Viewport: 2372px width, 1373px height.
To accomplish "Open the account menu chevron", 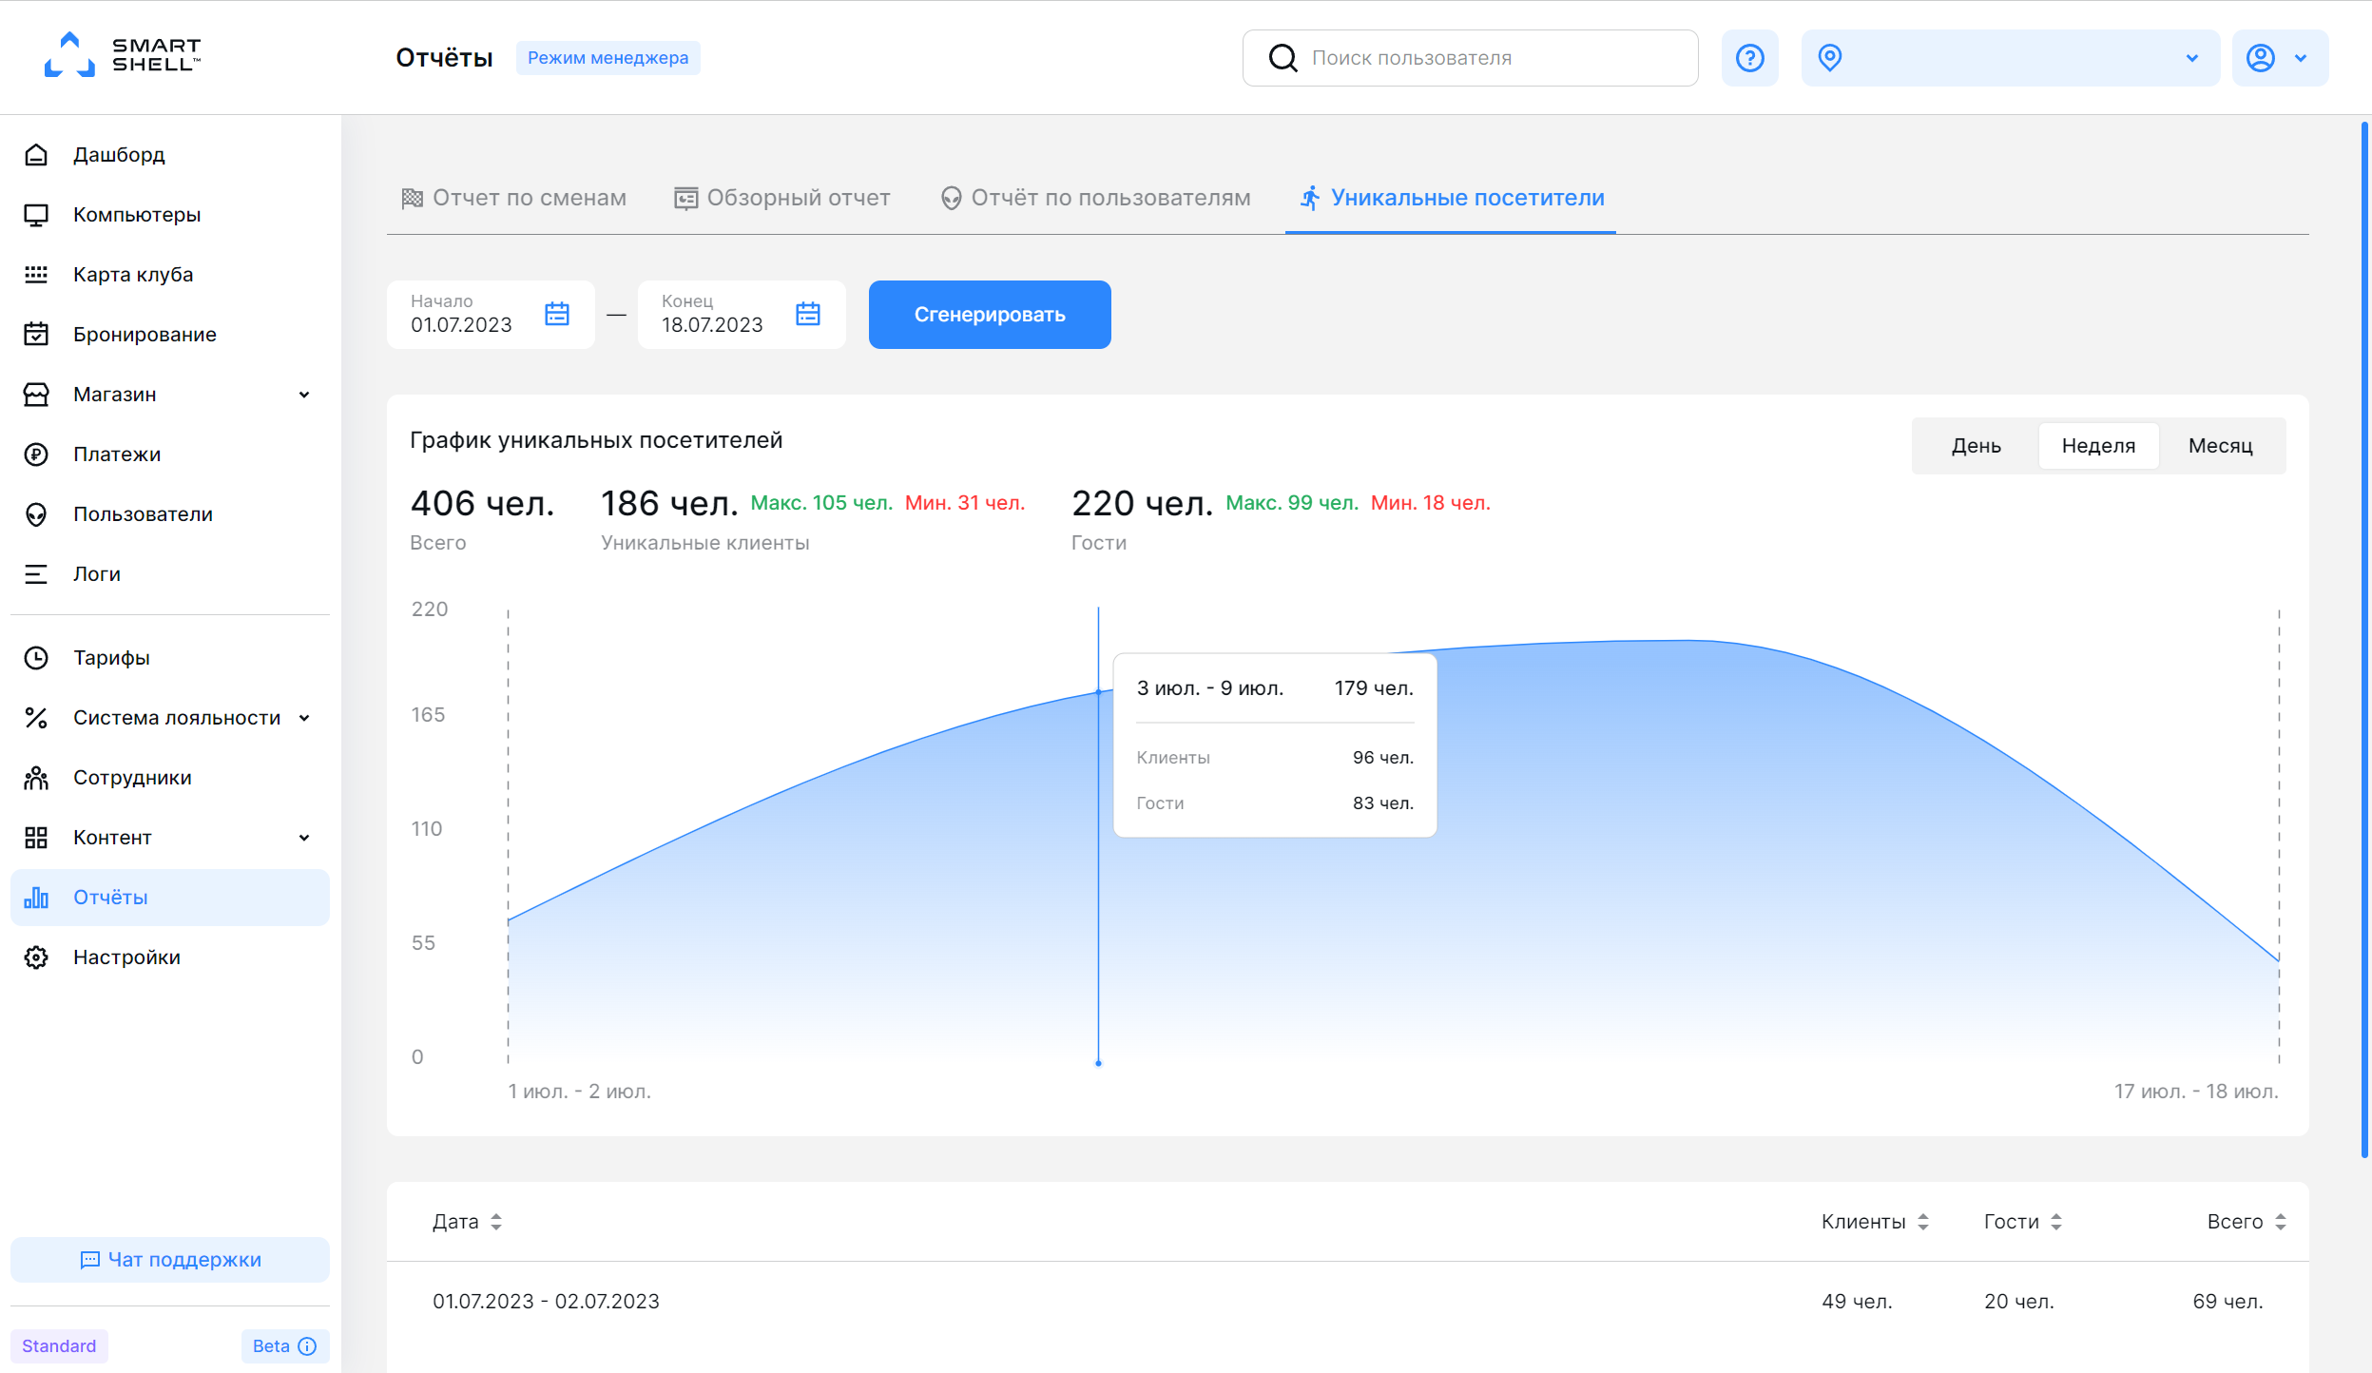I will pos(2301,58).
